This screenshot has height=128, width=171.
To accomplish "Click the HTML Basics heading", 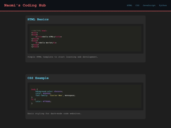I will 38,19.
